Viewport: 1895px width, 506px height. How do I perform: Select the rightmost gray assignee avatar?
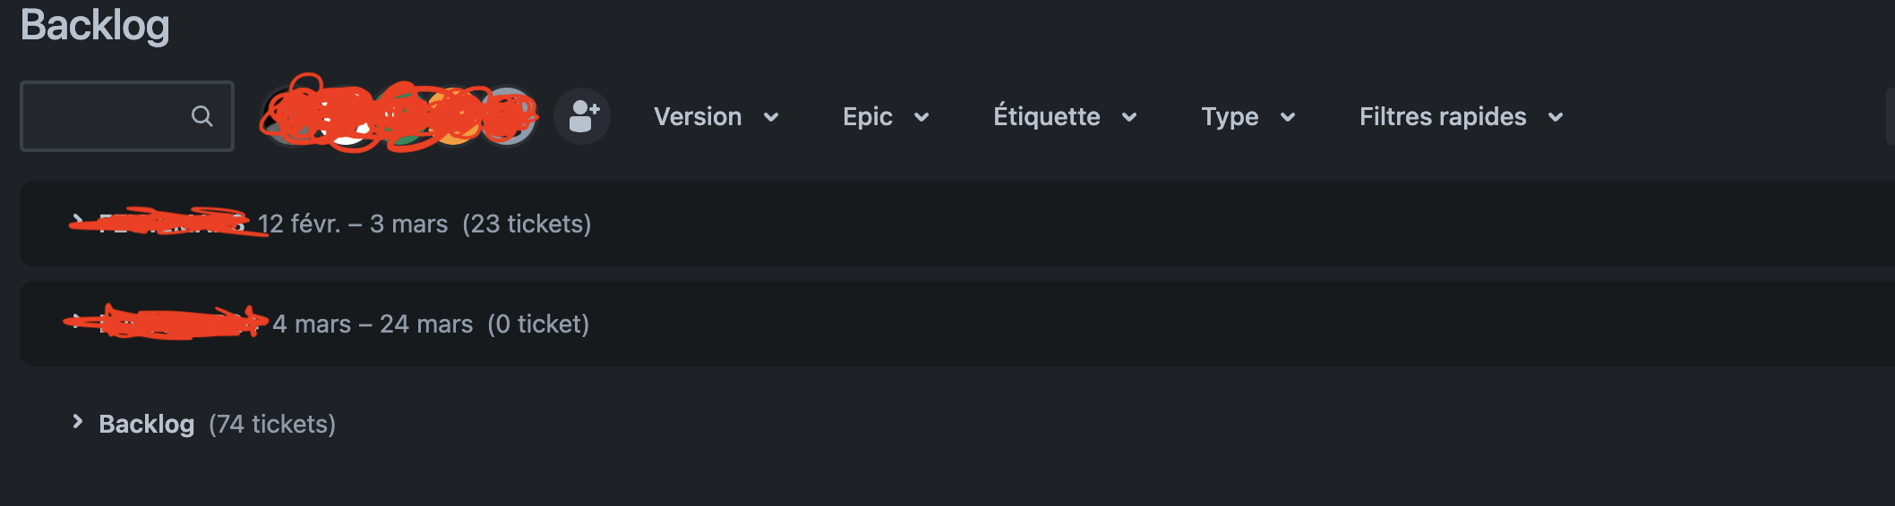[509, 116]
